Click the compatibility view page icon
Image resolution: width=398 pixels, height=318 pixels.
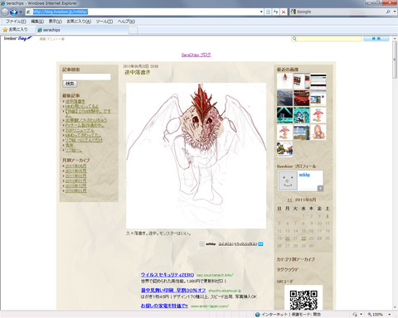268,12
